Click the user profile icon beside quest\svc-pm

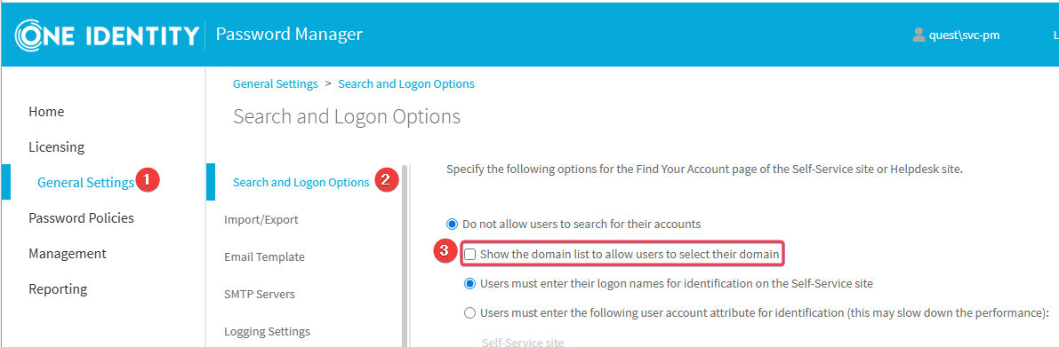(x=919, y=35)
